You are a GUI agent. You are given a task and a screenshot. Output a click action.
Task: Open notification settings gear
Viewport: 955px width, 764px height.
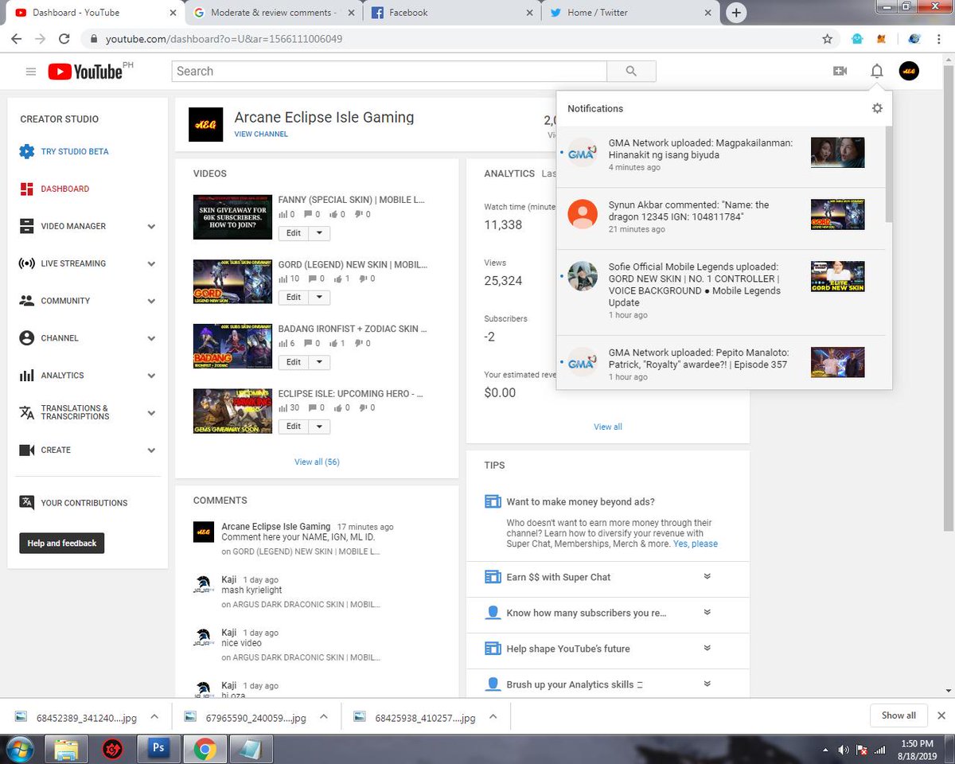coord(877,108)
